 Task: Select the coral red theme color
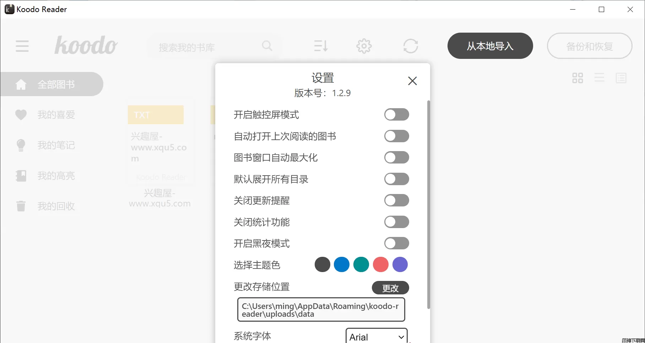(x=381, y=265)
